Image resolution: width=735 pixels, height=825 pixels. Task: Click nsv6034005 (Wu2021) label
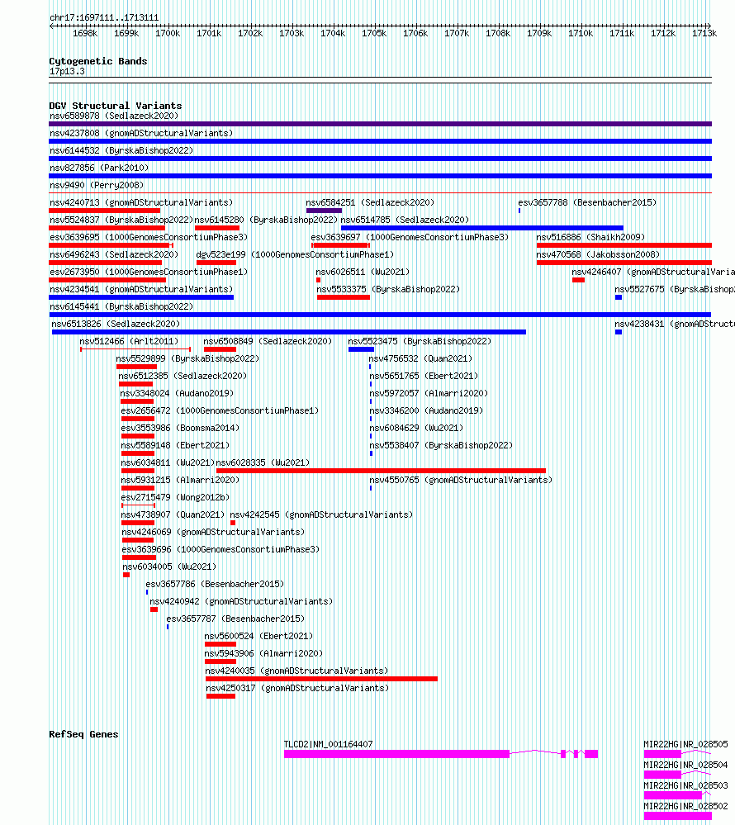[x=169, y=567]
